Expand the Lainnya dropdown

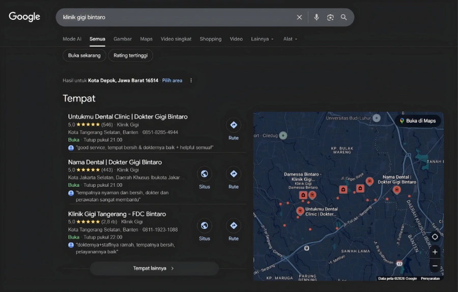tap(262, 39)
